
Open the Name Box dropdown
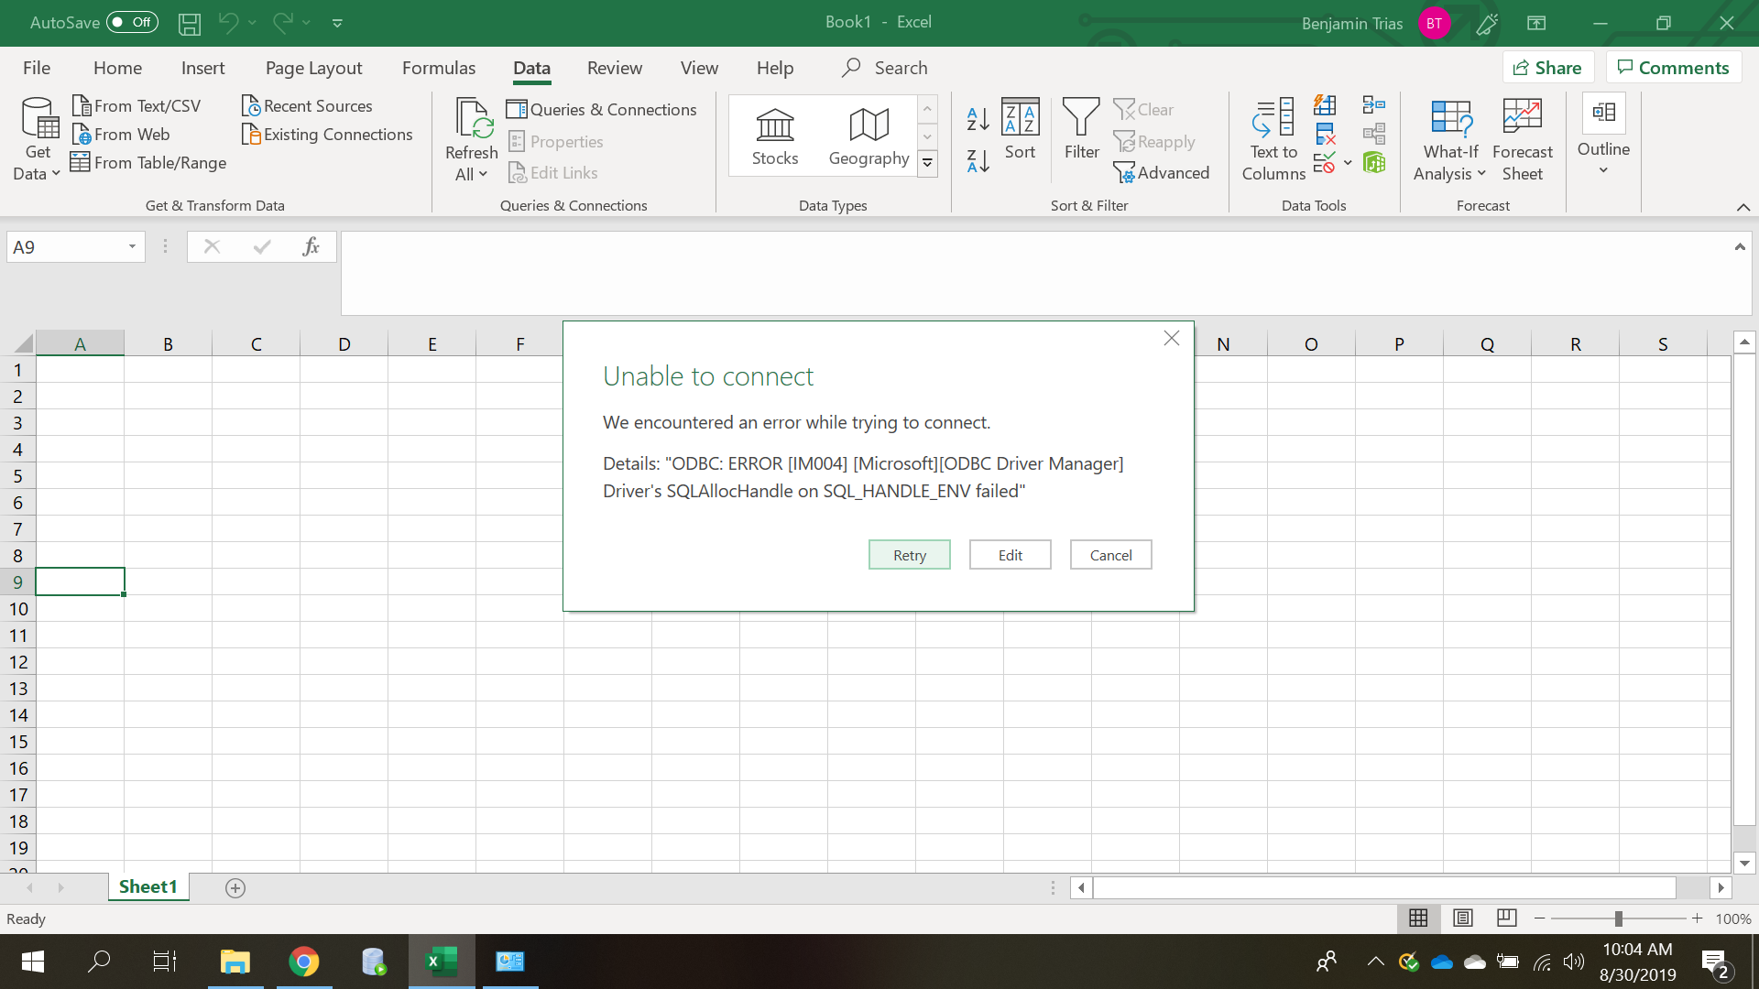click(x=132, y=247)
